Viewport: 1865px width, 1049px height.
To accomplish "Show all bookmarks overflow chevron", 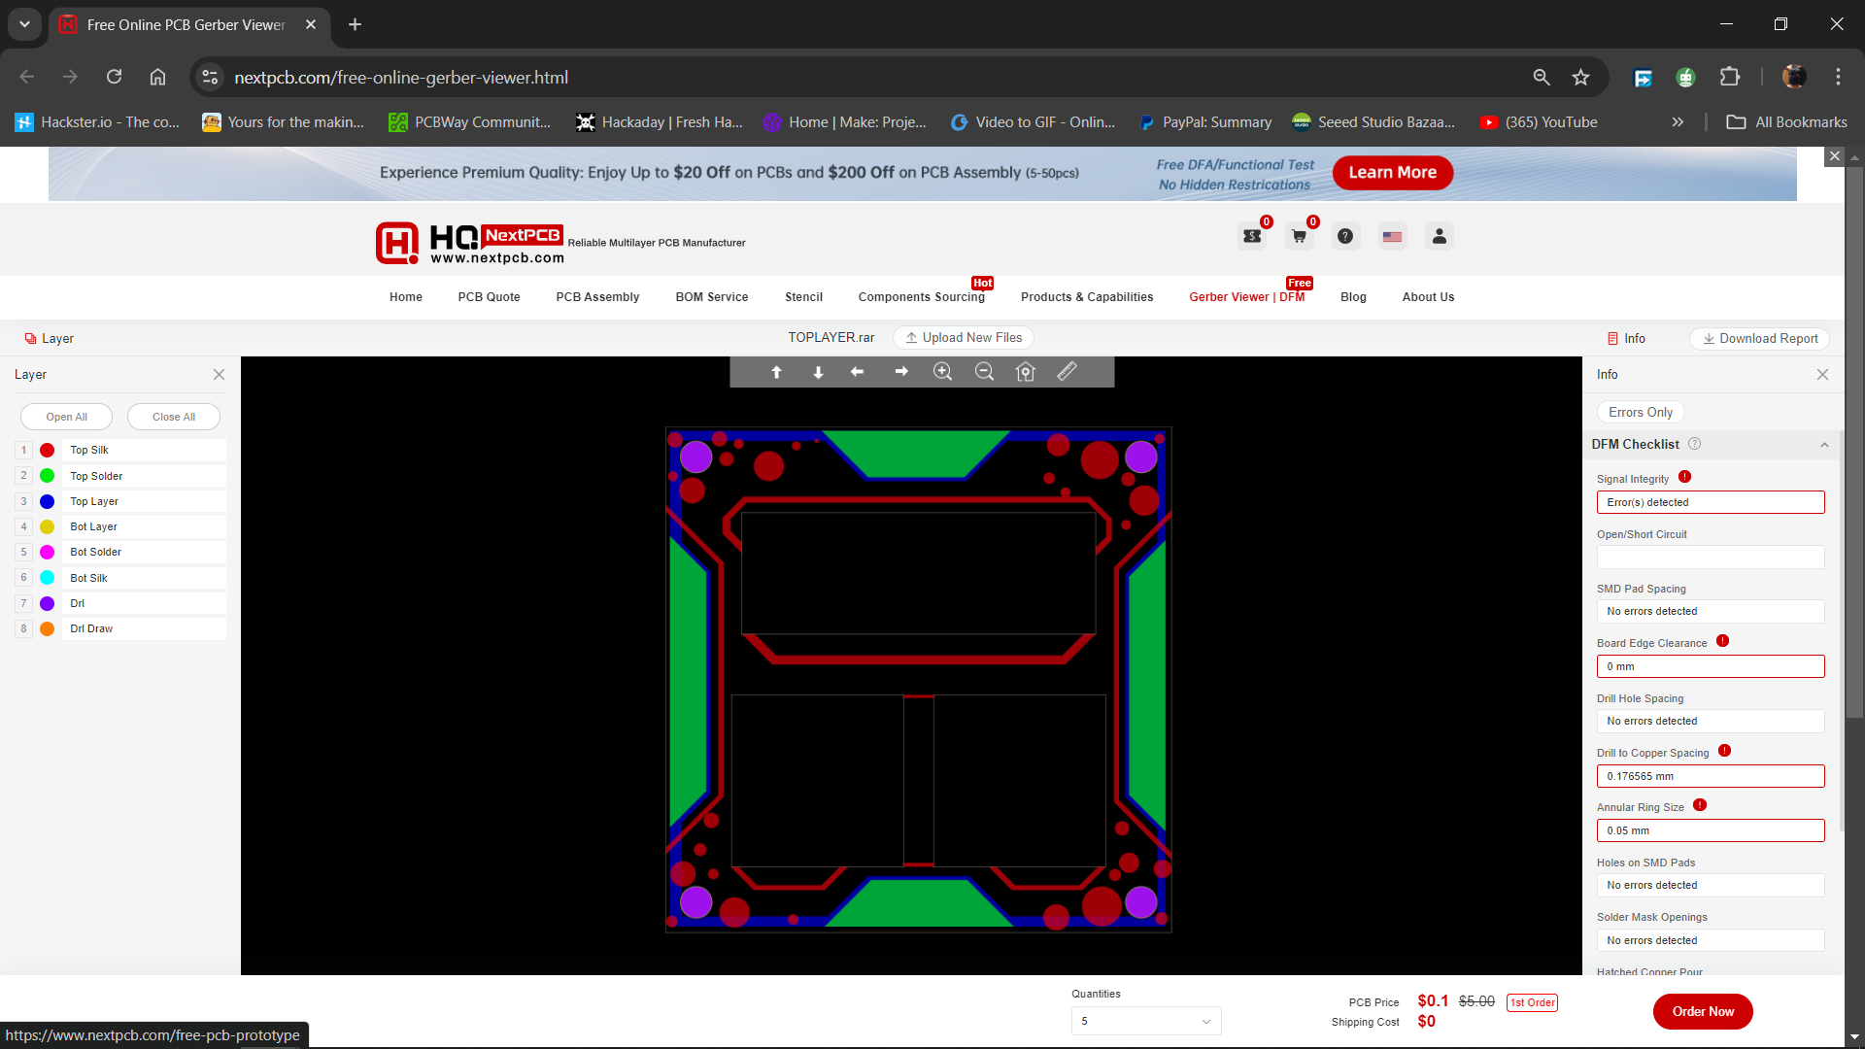I will coord(1678,122).
